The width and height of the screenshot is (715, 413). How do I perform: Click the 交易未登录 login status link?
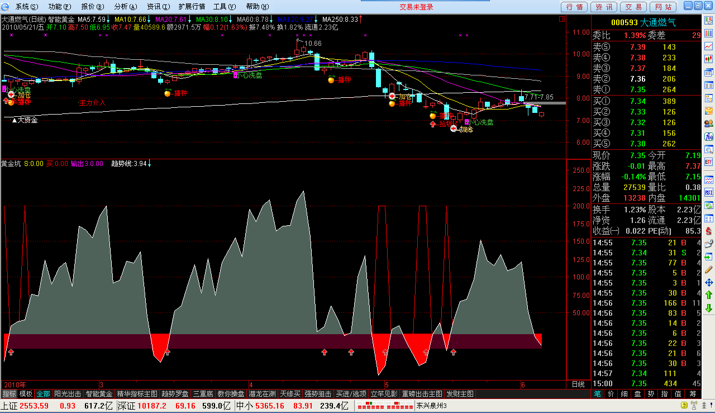pos(416,7)
